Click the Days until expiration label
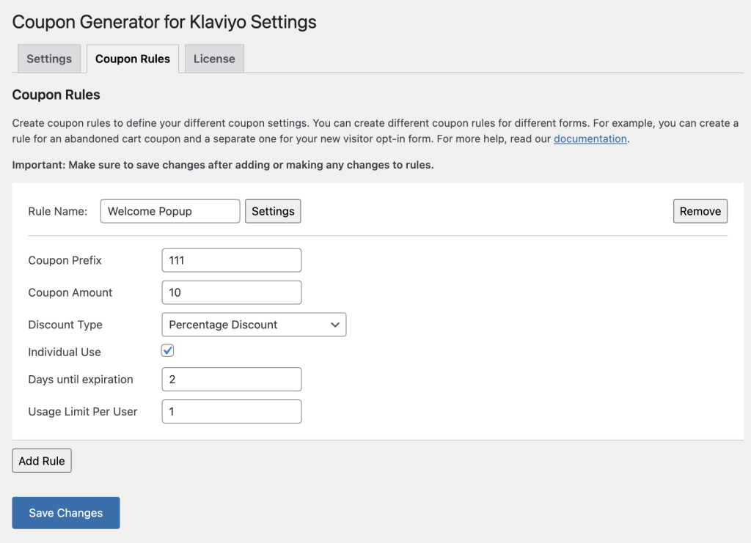Screen dimensions: 751x543 click(x=81, y=380)
